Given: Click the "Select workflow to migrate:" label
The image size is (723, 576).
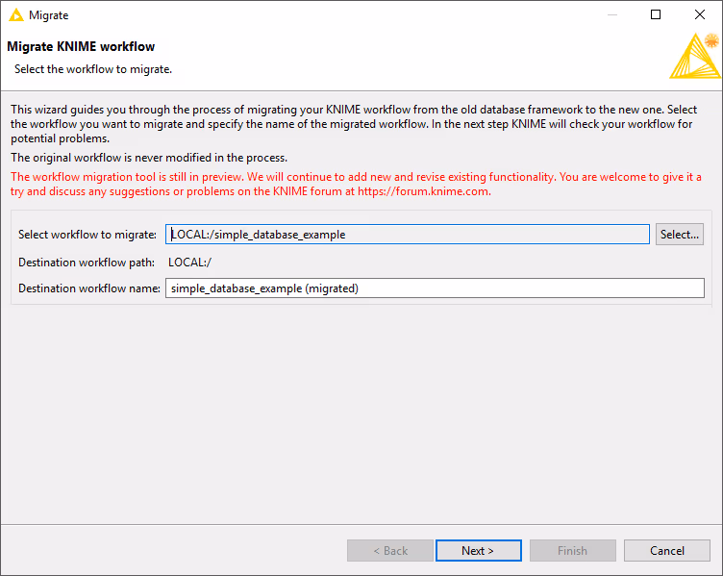Looking at the screenshot, I should (87, 235).
